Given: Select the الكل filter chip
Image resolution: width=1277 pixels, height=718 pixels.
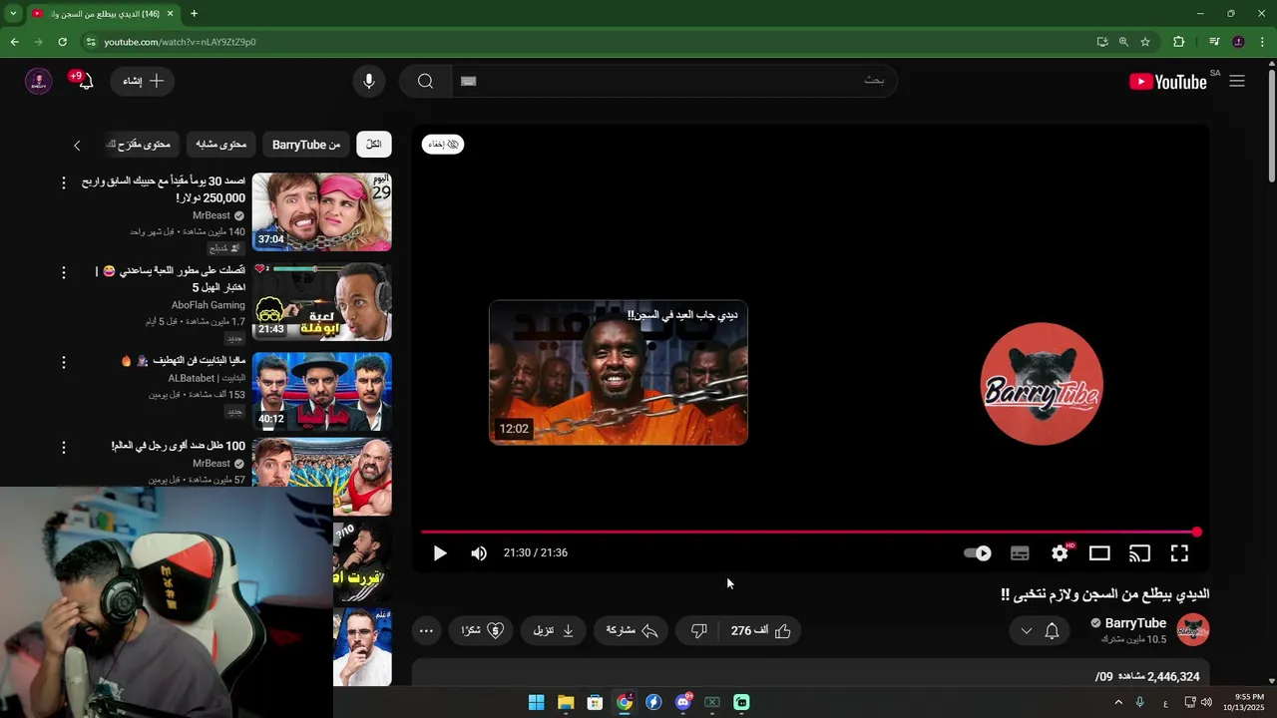Looking at the screenshot, I should click(374, 145).
